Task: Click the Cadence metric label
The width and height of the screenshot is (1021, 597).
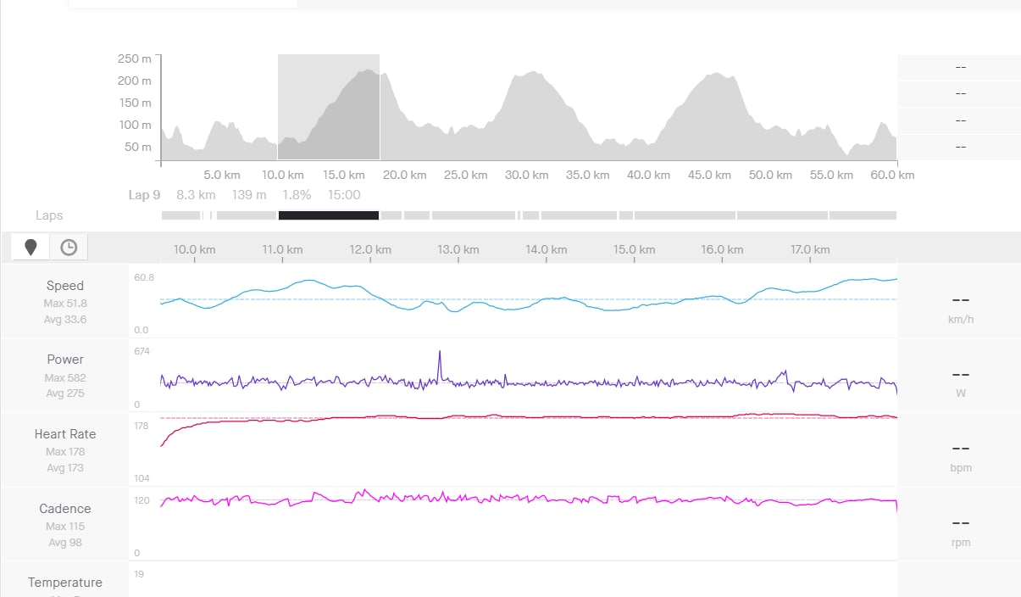Action: 65,509
